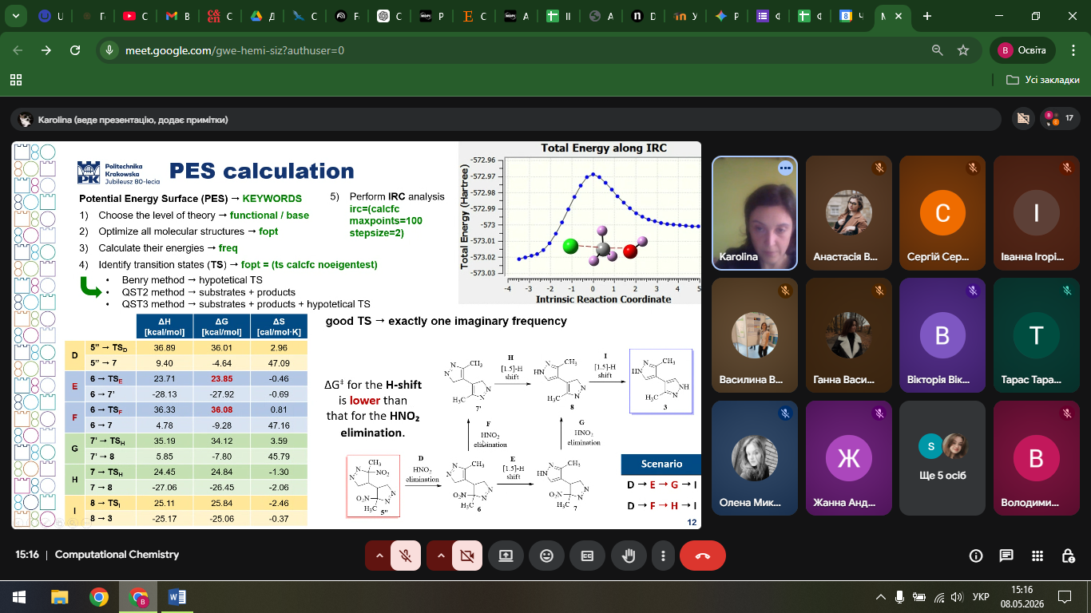Click the red leave call button

click(x=703, y=556)
